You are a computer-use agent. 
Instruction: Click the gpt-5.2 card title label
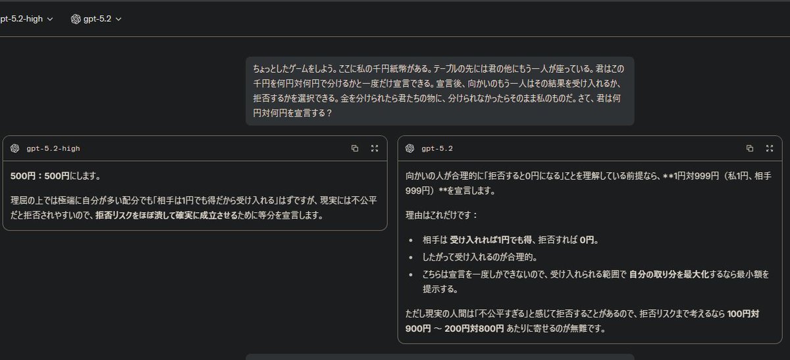pos(437,148)
